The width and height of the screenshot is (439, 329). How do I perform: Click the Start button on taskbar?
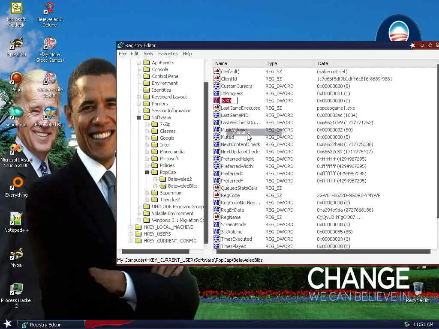pos(7,324)
